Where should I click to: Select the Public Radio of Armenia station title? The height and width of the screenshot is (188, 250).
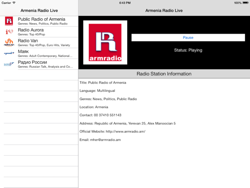42,19
